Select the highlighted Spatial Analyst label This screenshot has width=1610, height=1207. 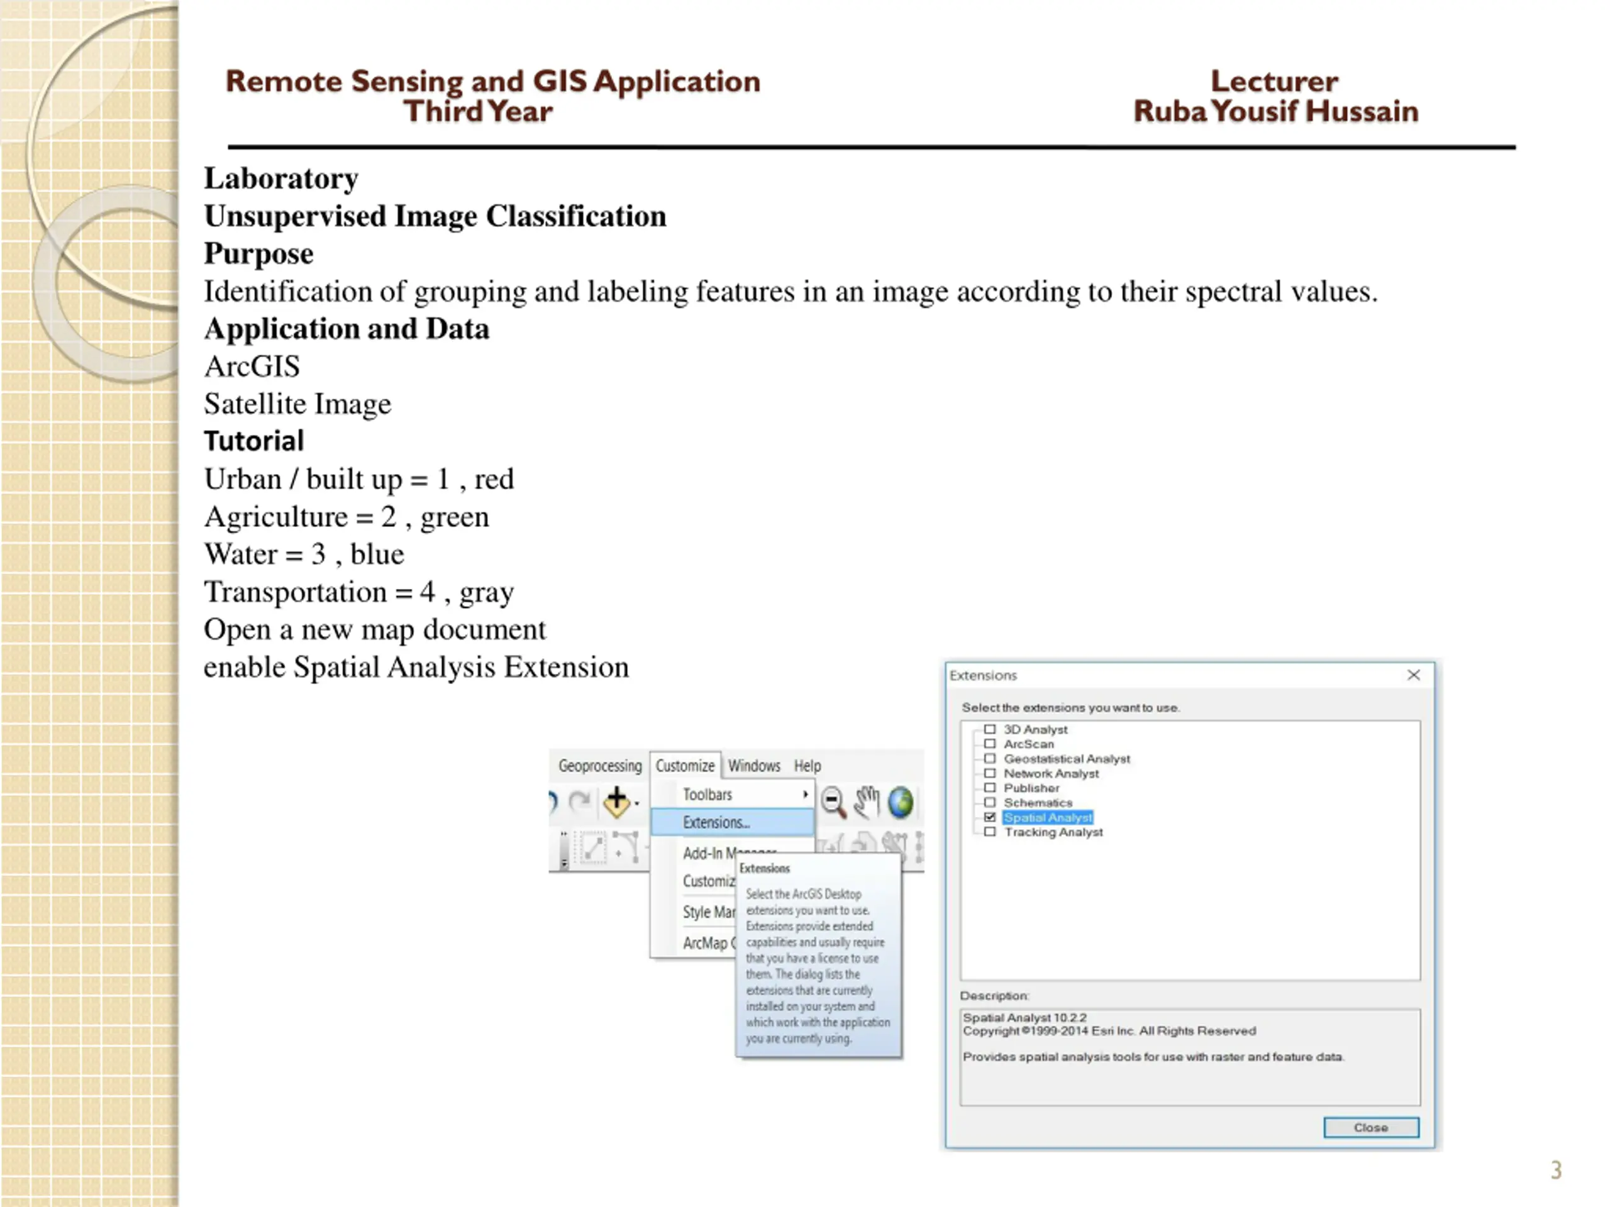click(x=1047, y=817)
